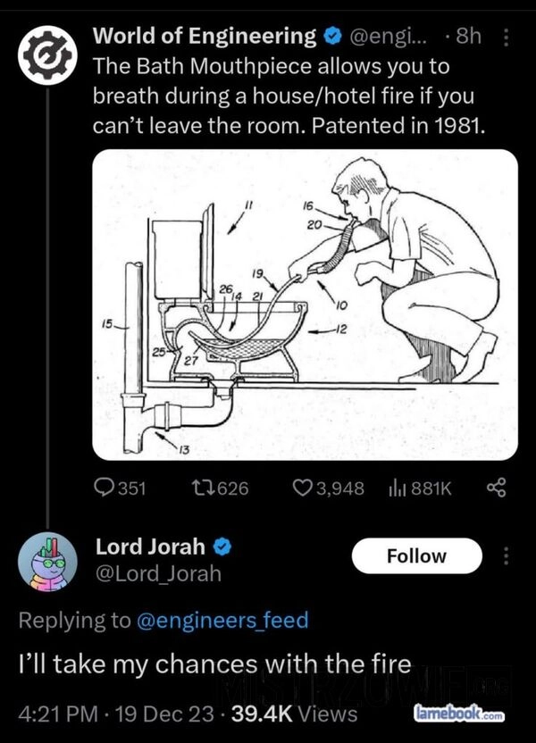536x743 pixels.
Task: Like the tweet with 3,948 likes
Action: [x=302, y=488]
